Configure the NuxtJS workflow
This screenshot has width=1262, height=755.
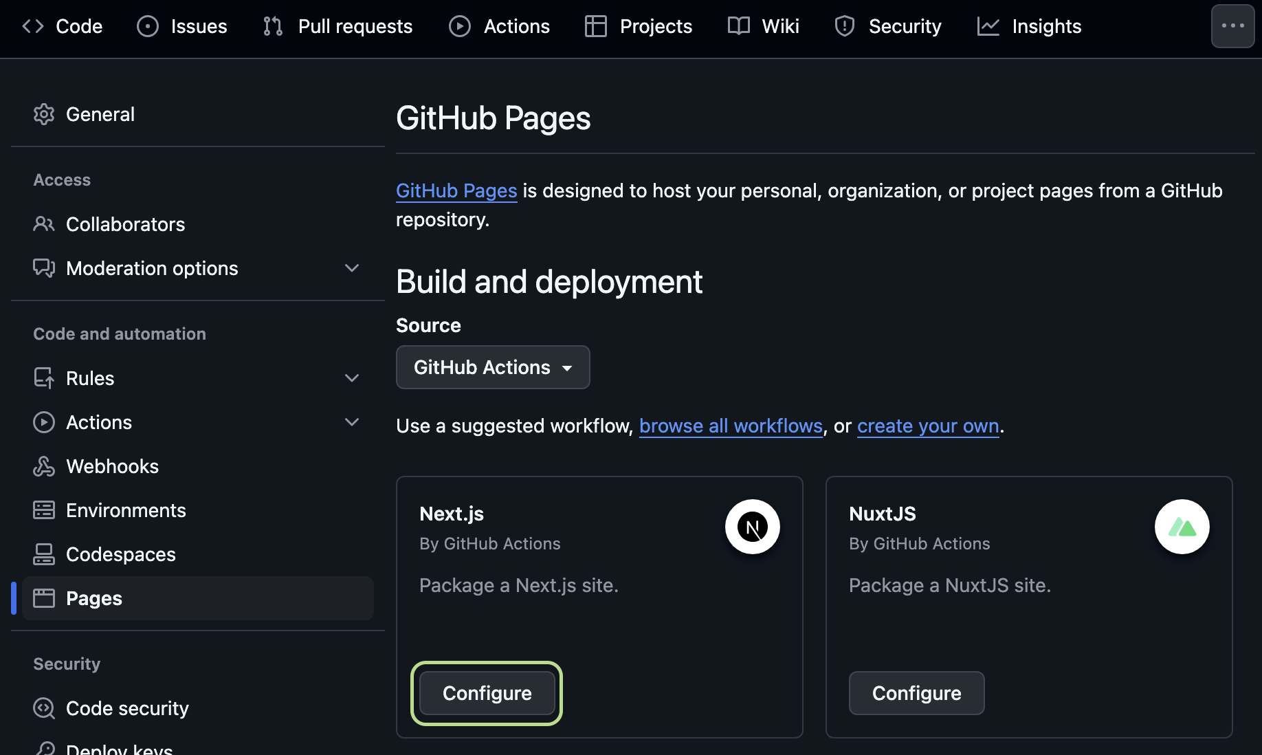click(916, 693)
